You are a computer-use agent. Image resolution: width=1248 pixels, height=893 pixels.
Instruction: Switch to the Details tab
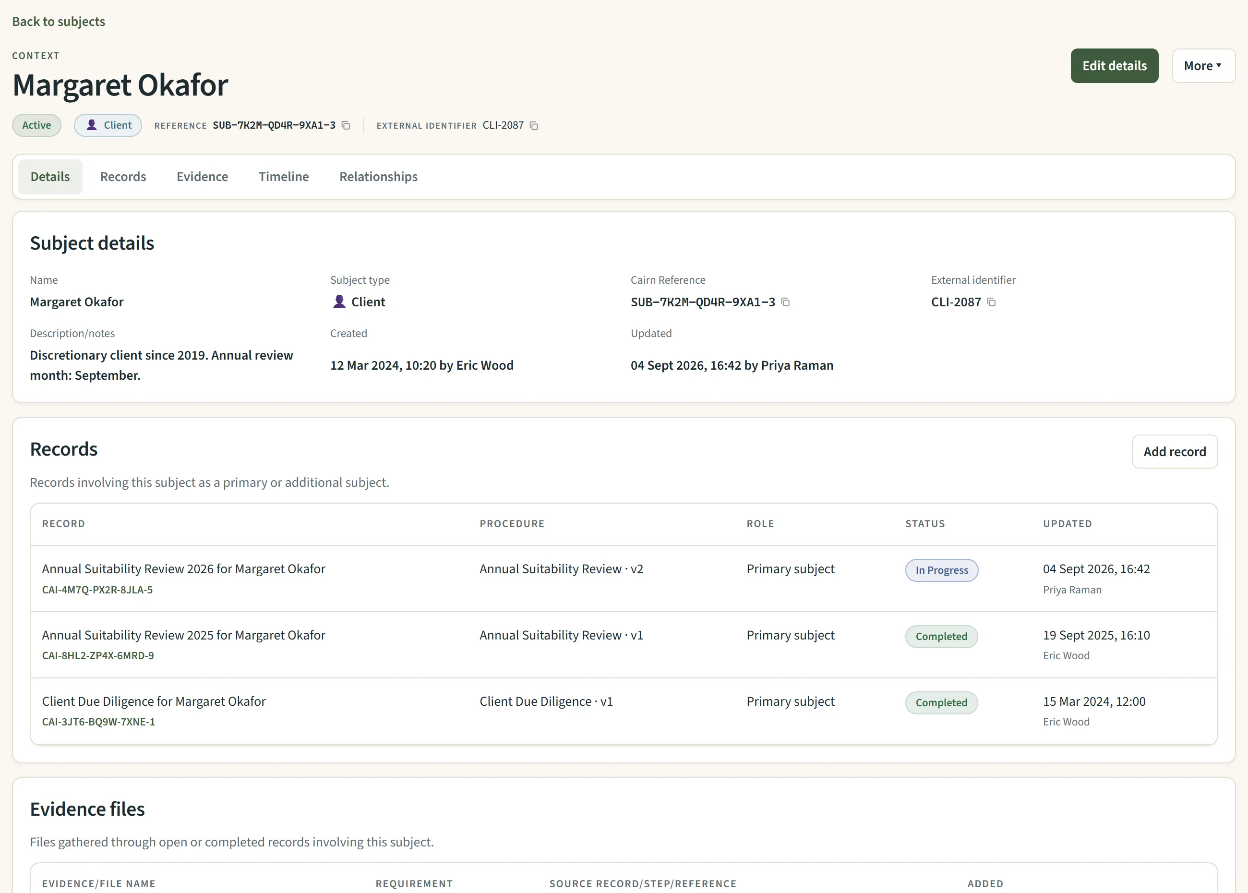[50, 177]
